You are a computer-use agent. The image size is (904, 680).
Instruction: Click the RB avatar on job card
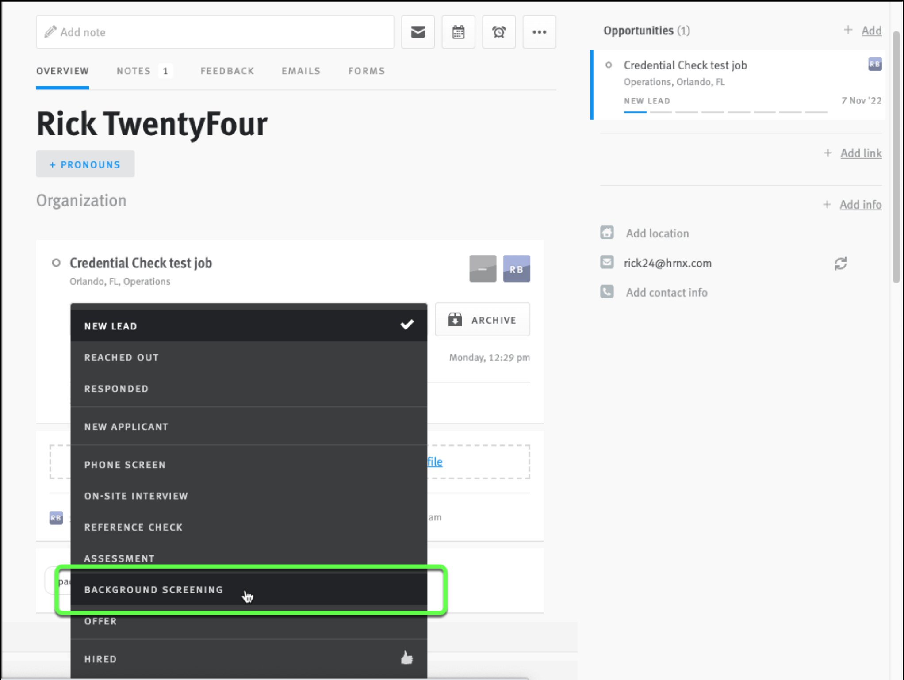tap(516, 268)
